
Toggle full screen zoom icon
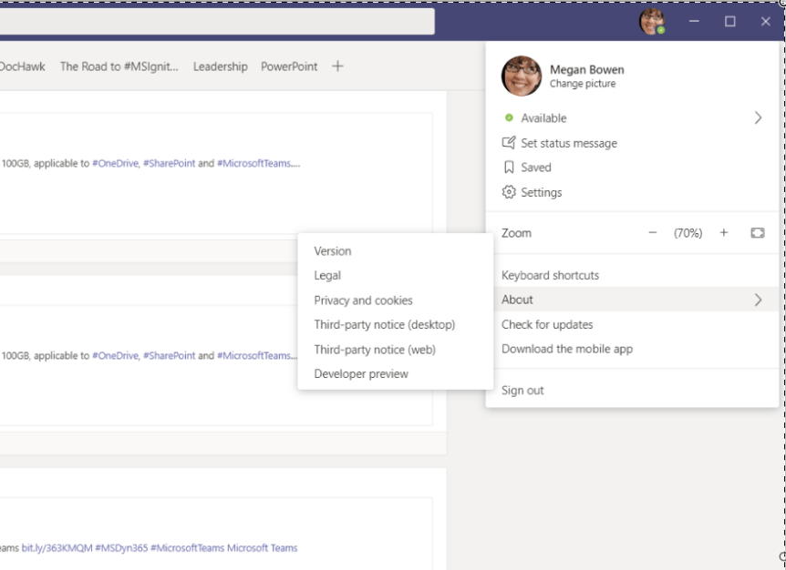coord(757,233)
